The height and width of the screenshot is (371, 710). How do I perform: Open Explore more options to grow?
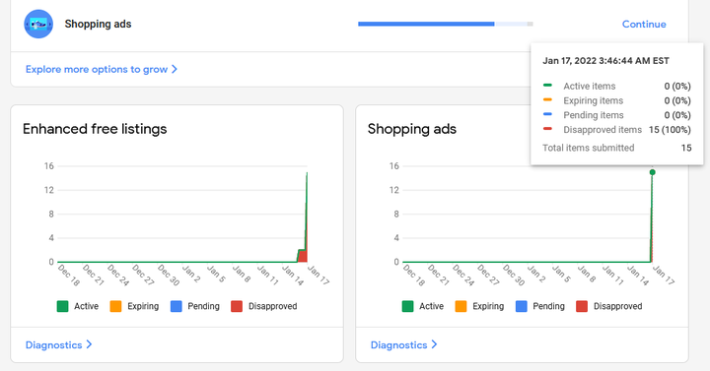click(x=97, y=69)
